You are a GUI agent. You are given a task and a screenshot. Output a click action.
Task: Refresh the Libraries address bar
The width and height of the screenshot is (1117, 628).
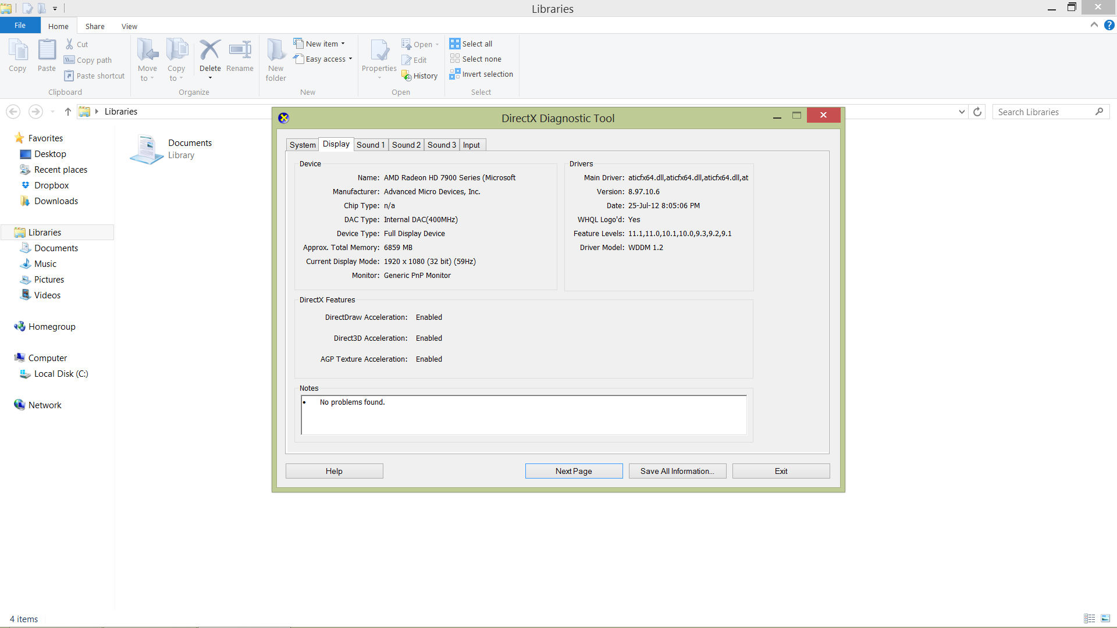(977, 112)
